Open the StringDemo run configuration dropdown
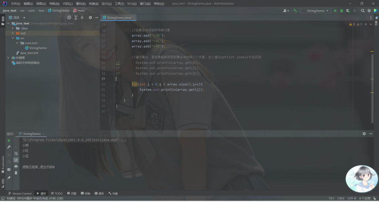This screenshot has height=202, width=379. (315, 11)
